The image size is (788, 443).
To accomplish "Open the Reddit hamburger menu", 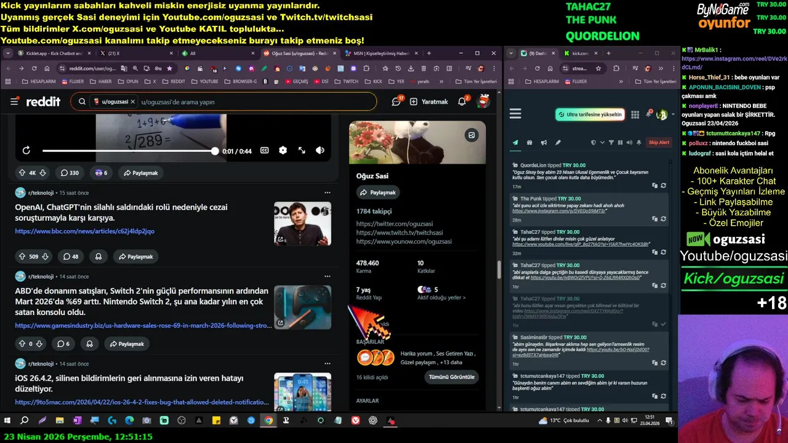I will click(x=14, y=102).
